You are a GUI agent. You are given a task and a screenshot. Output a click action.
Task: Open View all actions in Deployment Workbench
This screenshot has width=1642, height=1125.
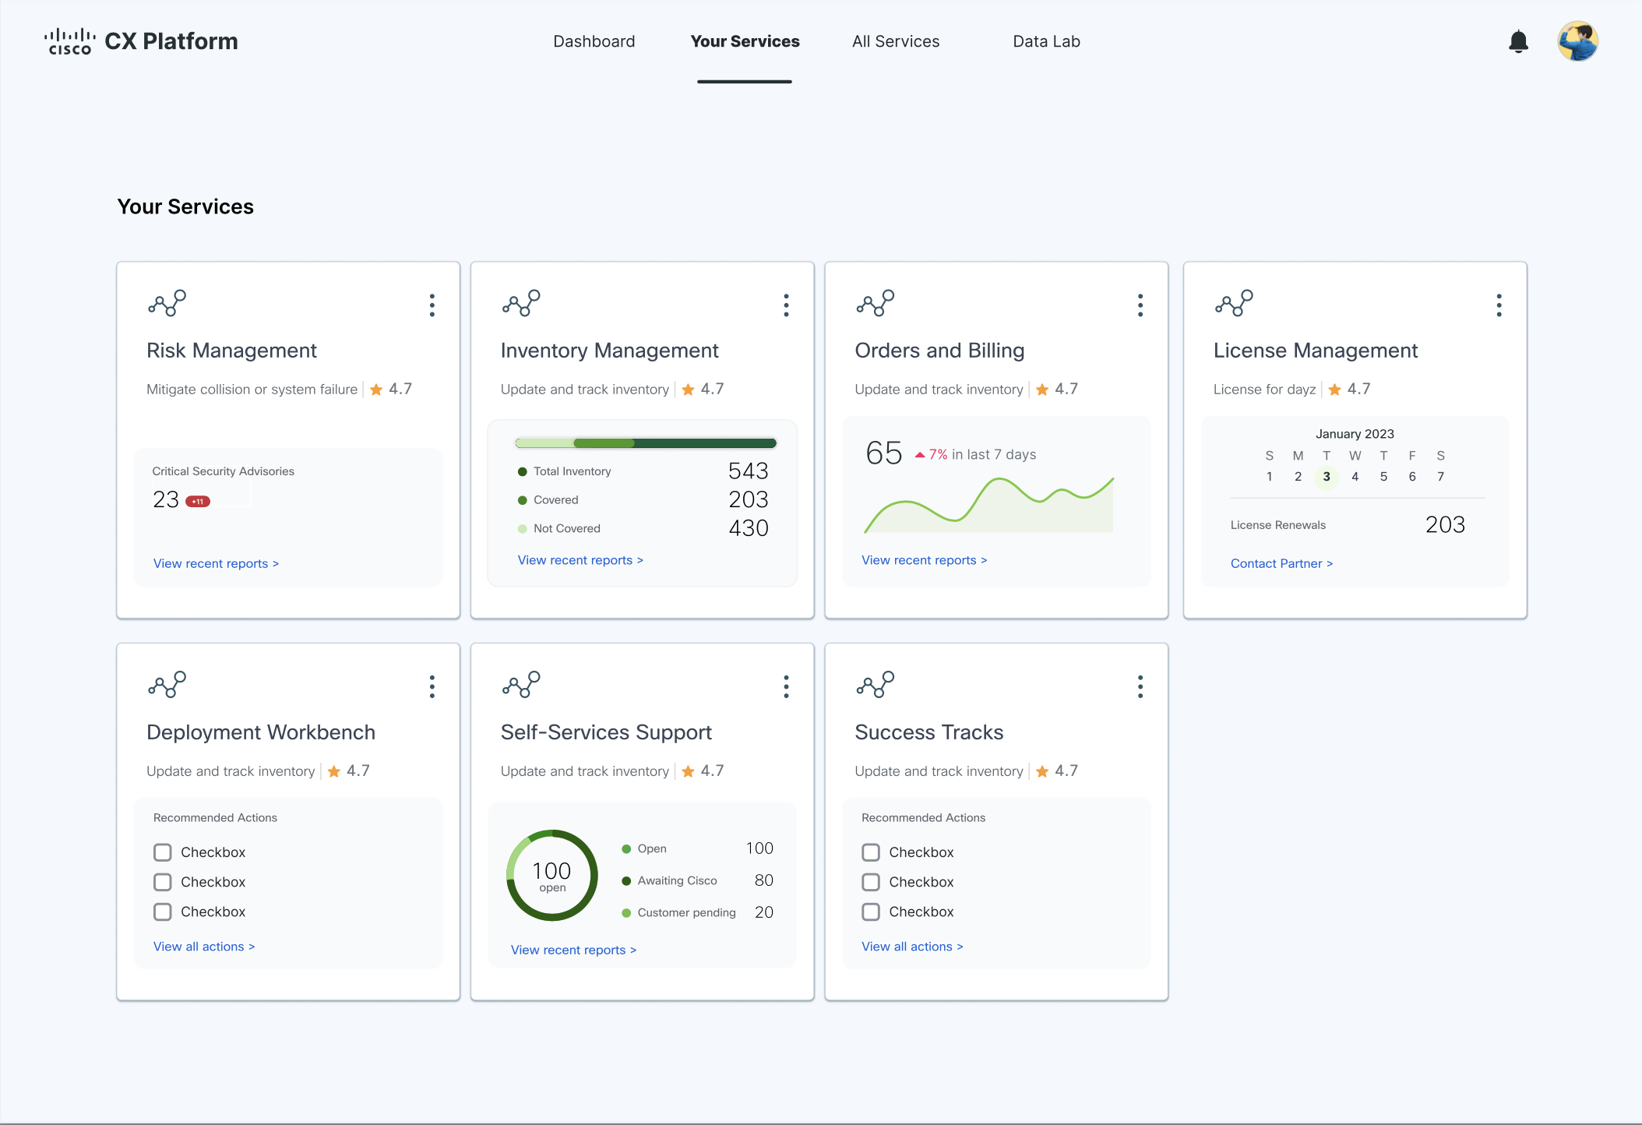point(203,947)
